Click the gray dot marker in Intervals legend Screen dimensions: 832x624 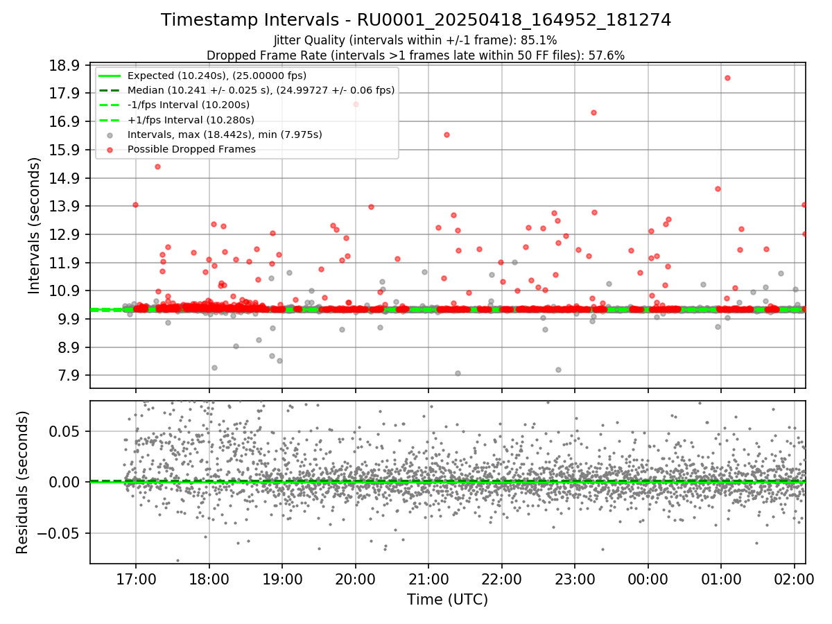110,135
